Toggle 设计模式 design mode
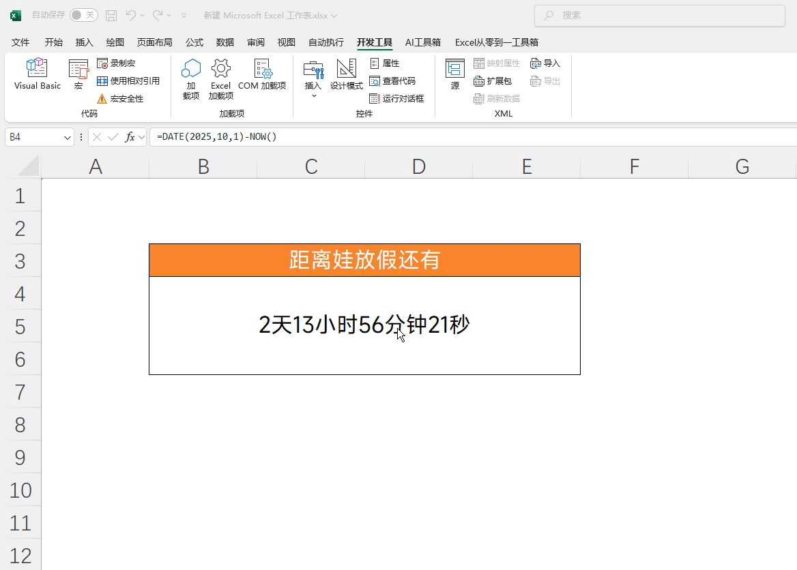Viewport: 797px width, 570px height. pos(346,74)
